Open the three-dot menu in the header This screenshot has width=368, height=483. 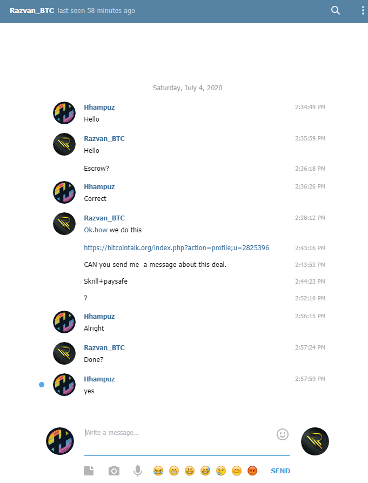point(363,10)
